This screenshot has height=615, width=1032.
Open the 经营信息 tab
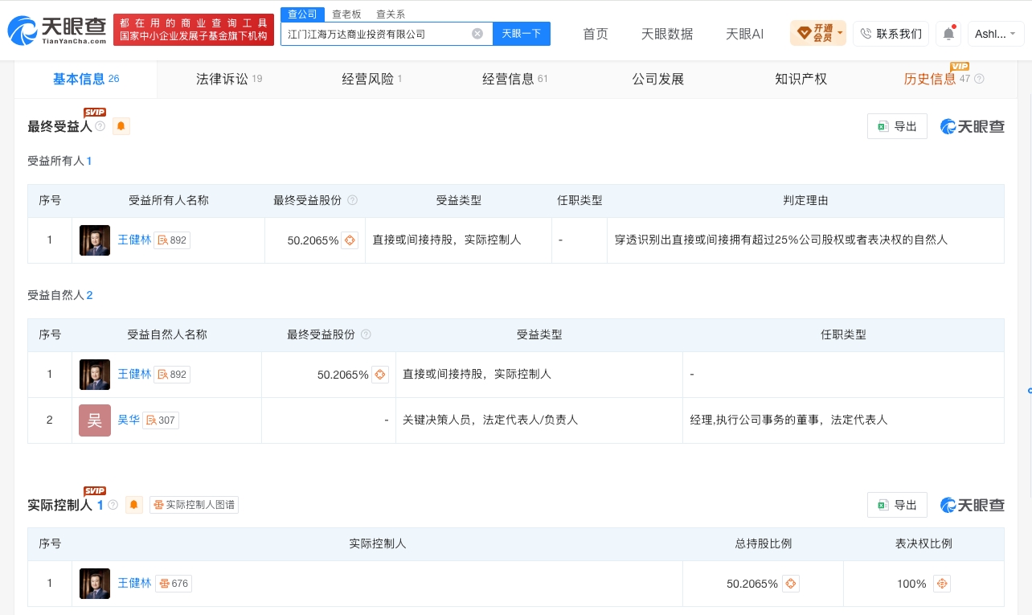click(x=515, y=79)
